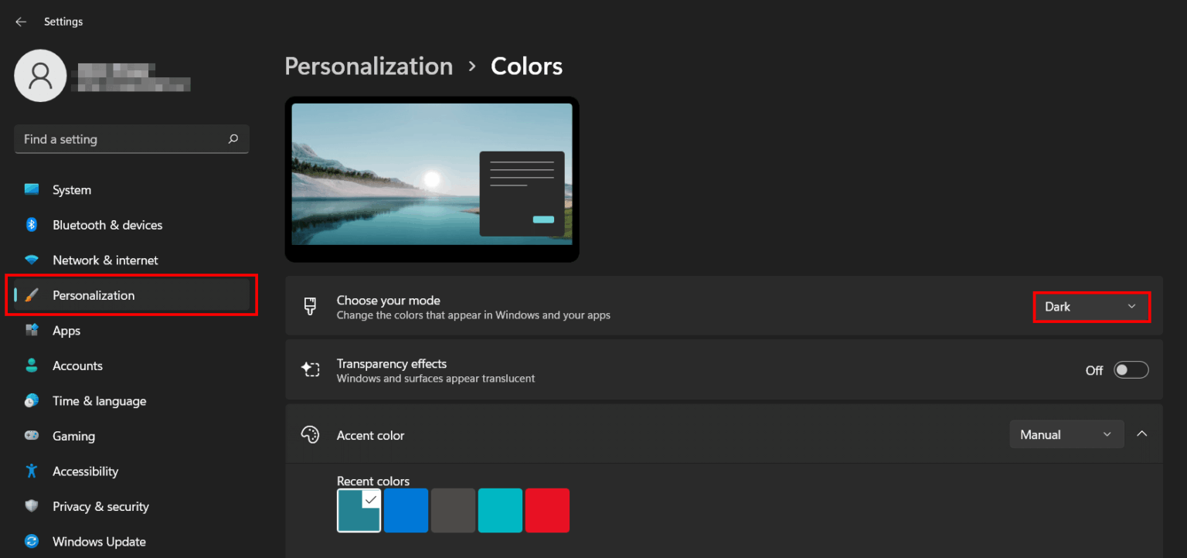
Task: Check the blue recent color swatch
Action: click(x=406, y=510)
